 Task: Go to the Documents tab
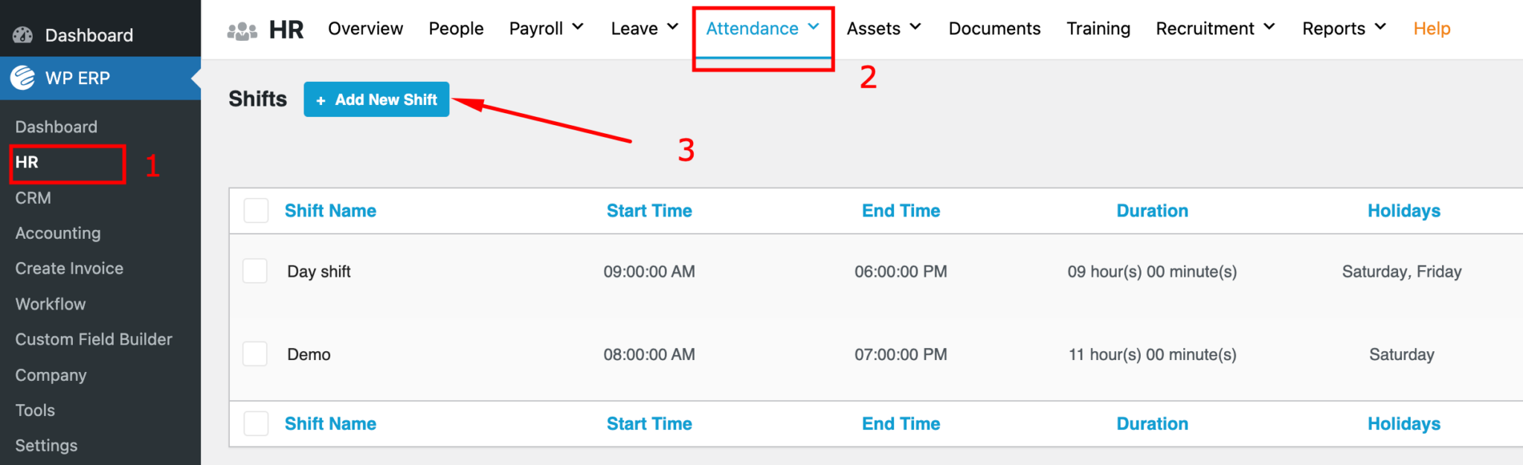(994, 28)
